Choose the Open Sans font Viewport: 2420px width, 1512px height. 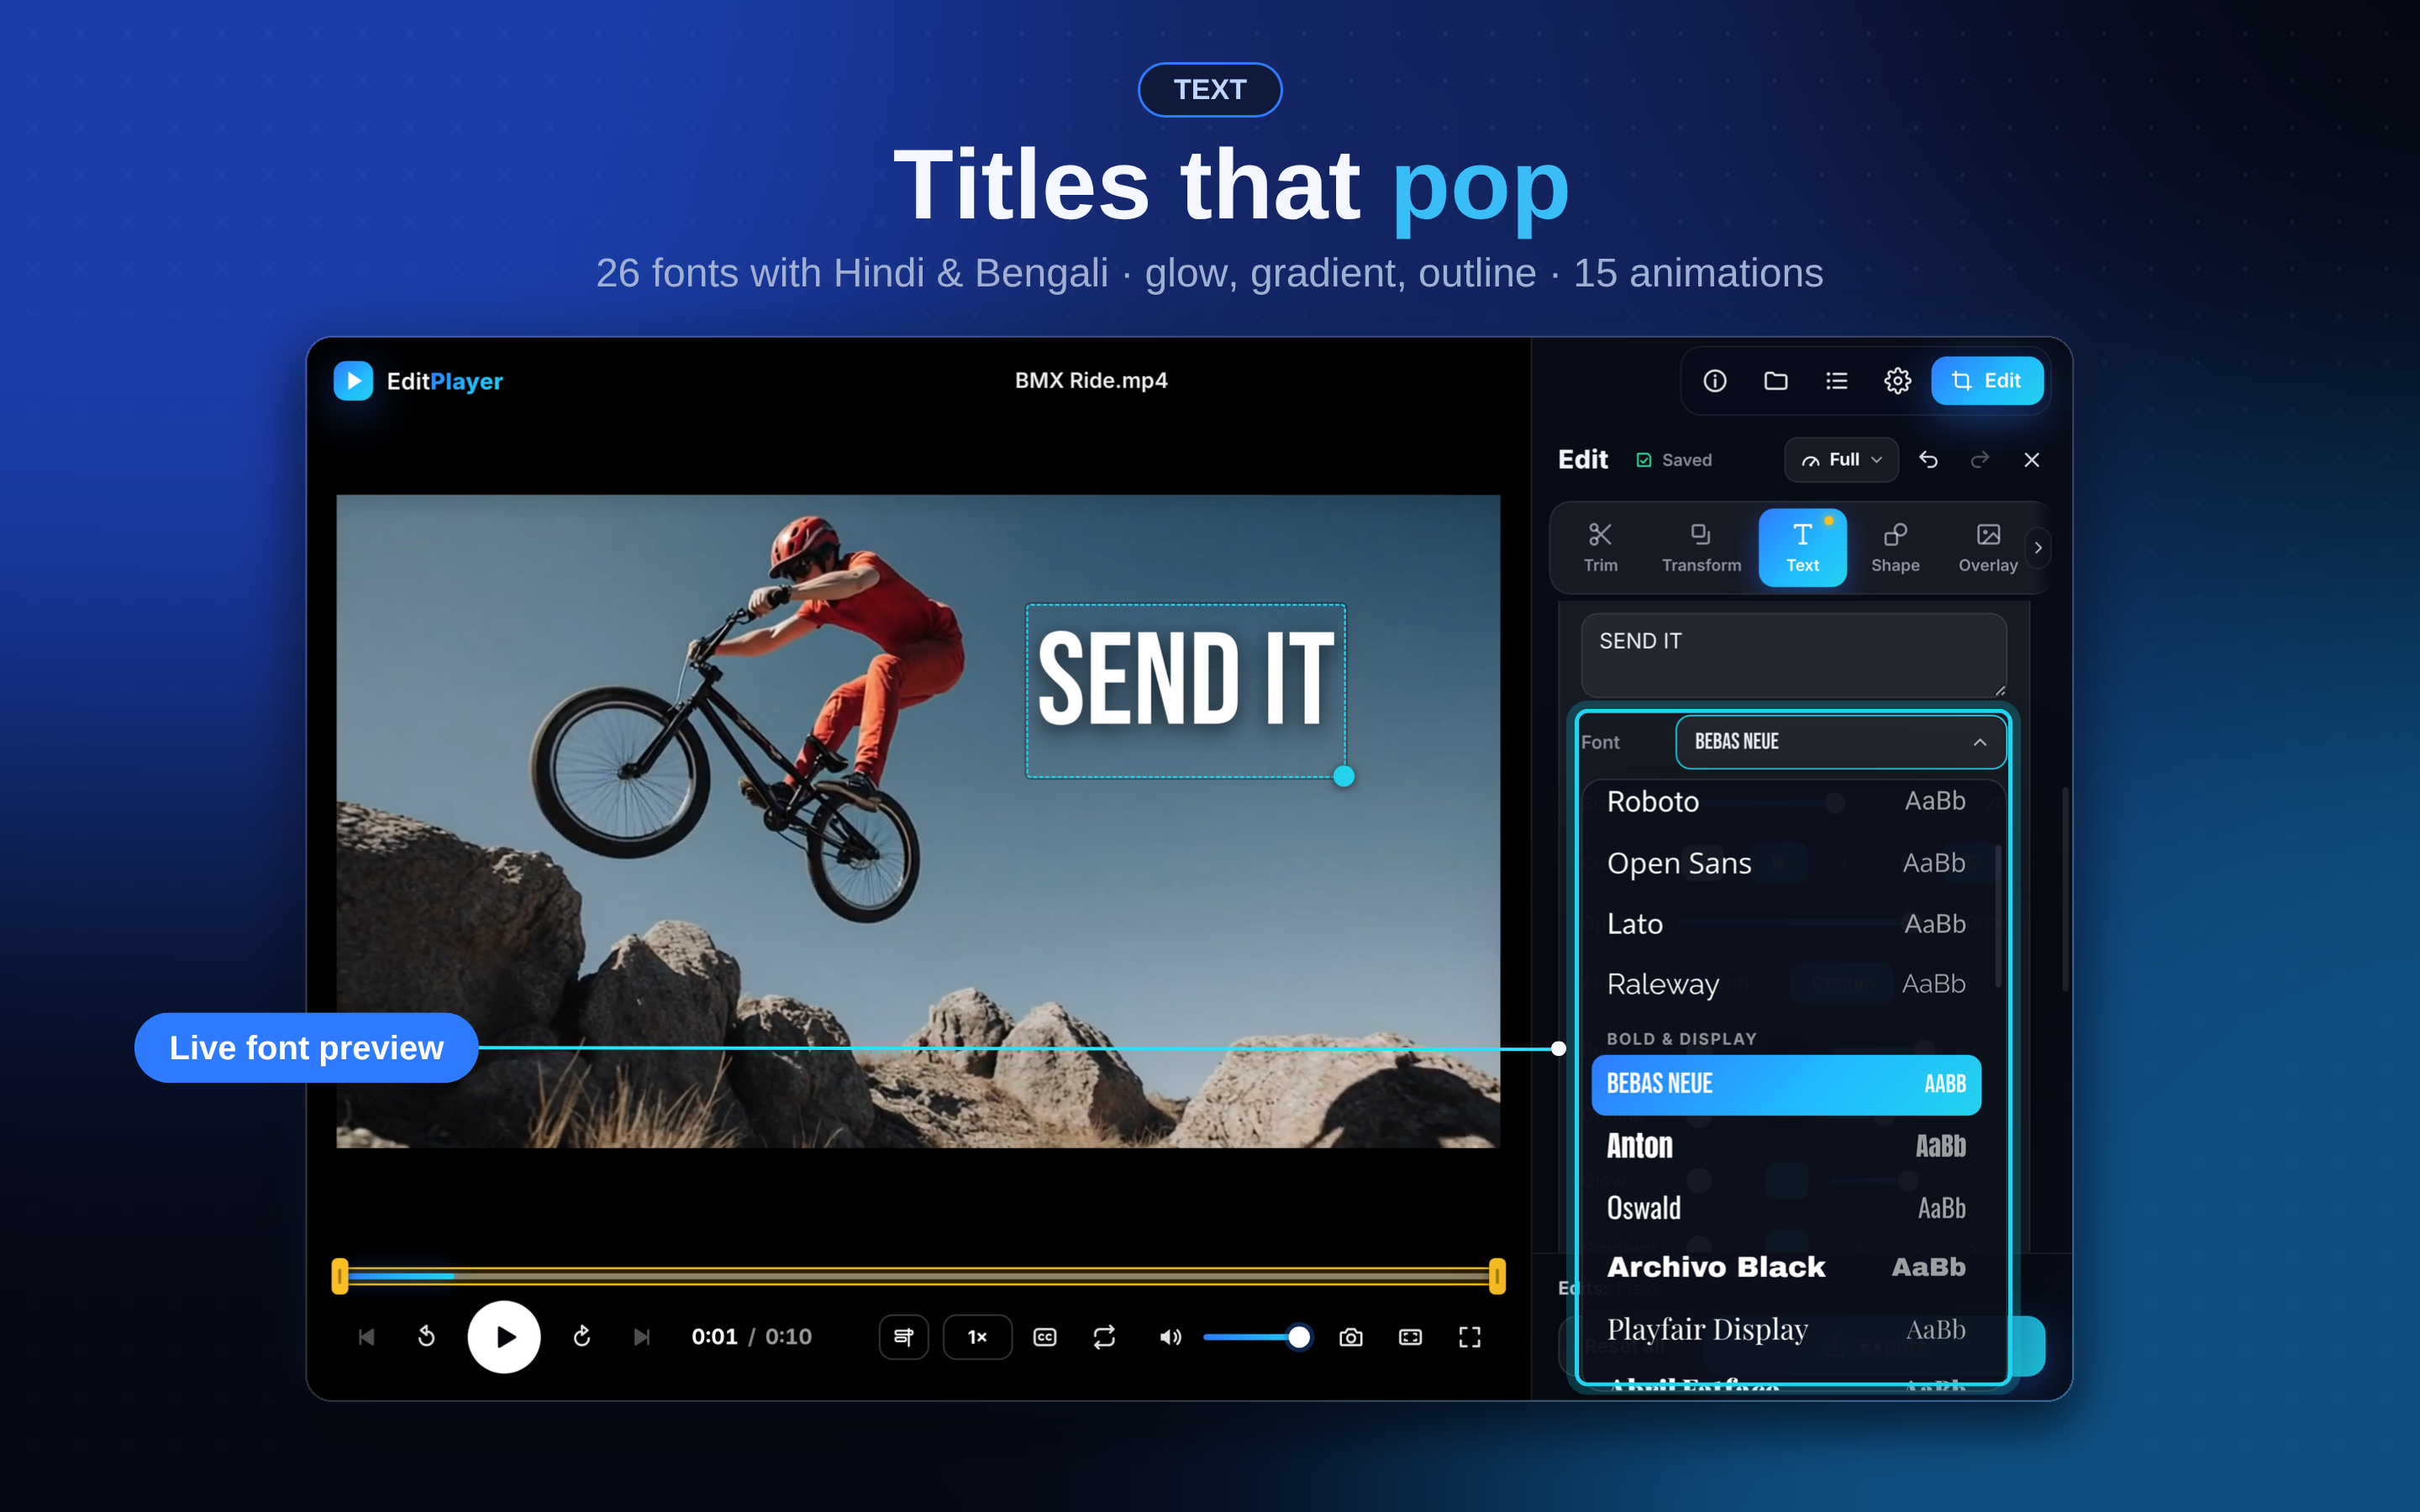point(1786,863)
